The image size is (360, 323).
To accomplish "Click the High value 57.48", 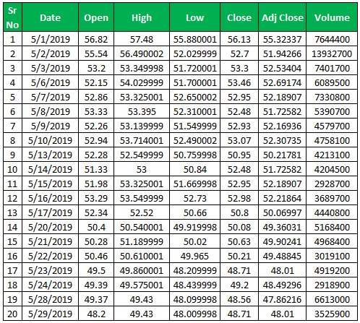I will pos(142,39).
